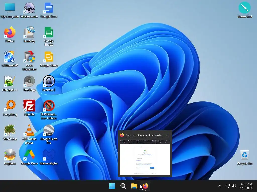Image resolution: width=257 pixels, height=192 pixels.
Task: Expand the hidden system tray icons chevron
Action: [220, 186]
